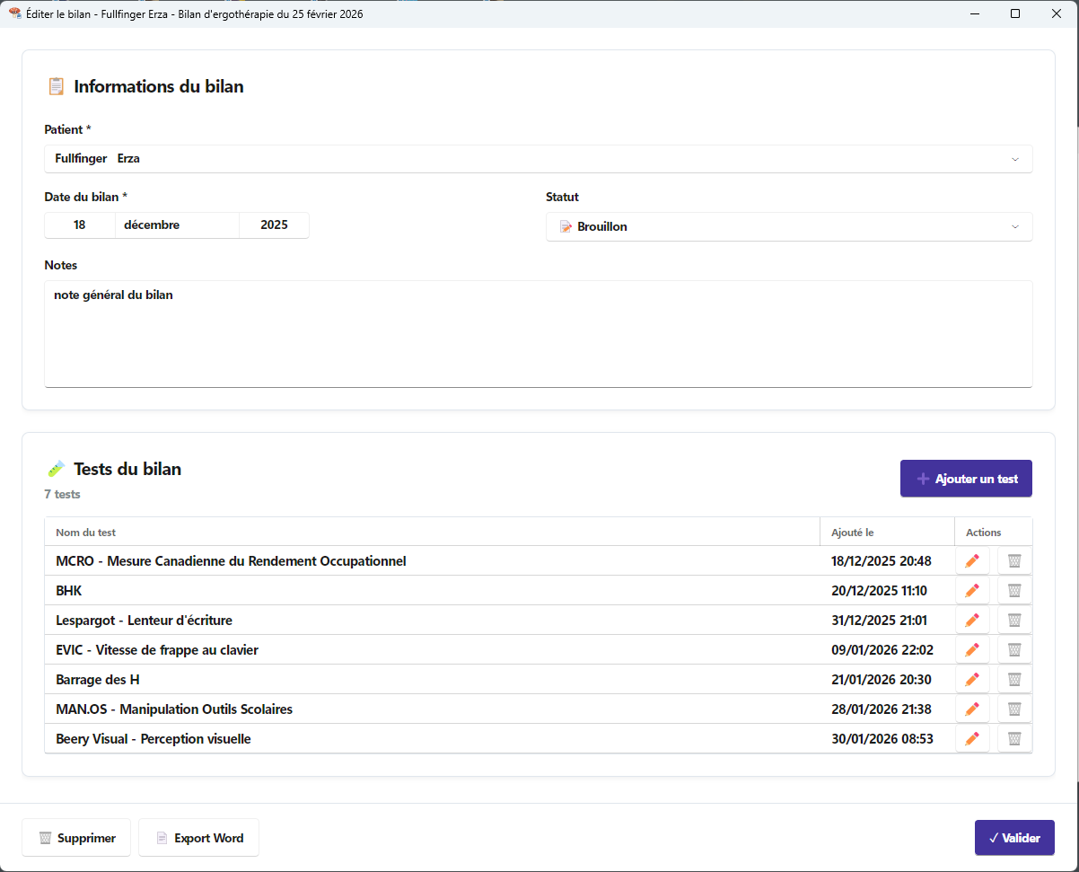Image resolution: width=1079 pixels, height=872 pixels.
Task: Select the year field showing 2025
Action: (x=274, y=225)
